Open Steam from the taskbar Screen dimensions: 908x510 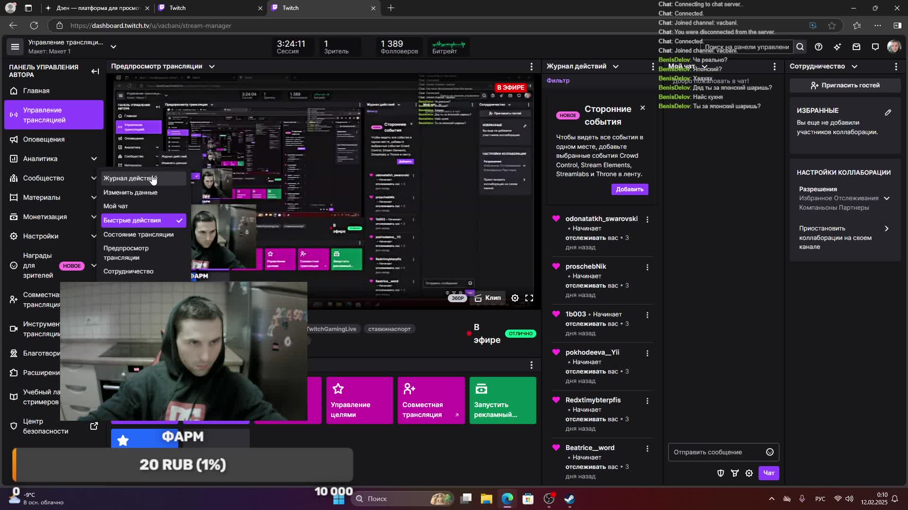pos(569,499)
